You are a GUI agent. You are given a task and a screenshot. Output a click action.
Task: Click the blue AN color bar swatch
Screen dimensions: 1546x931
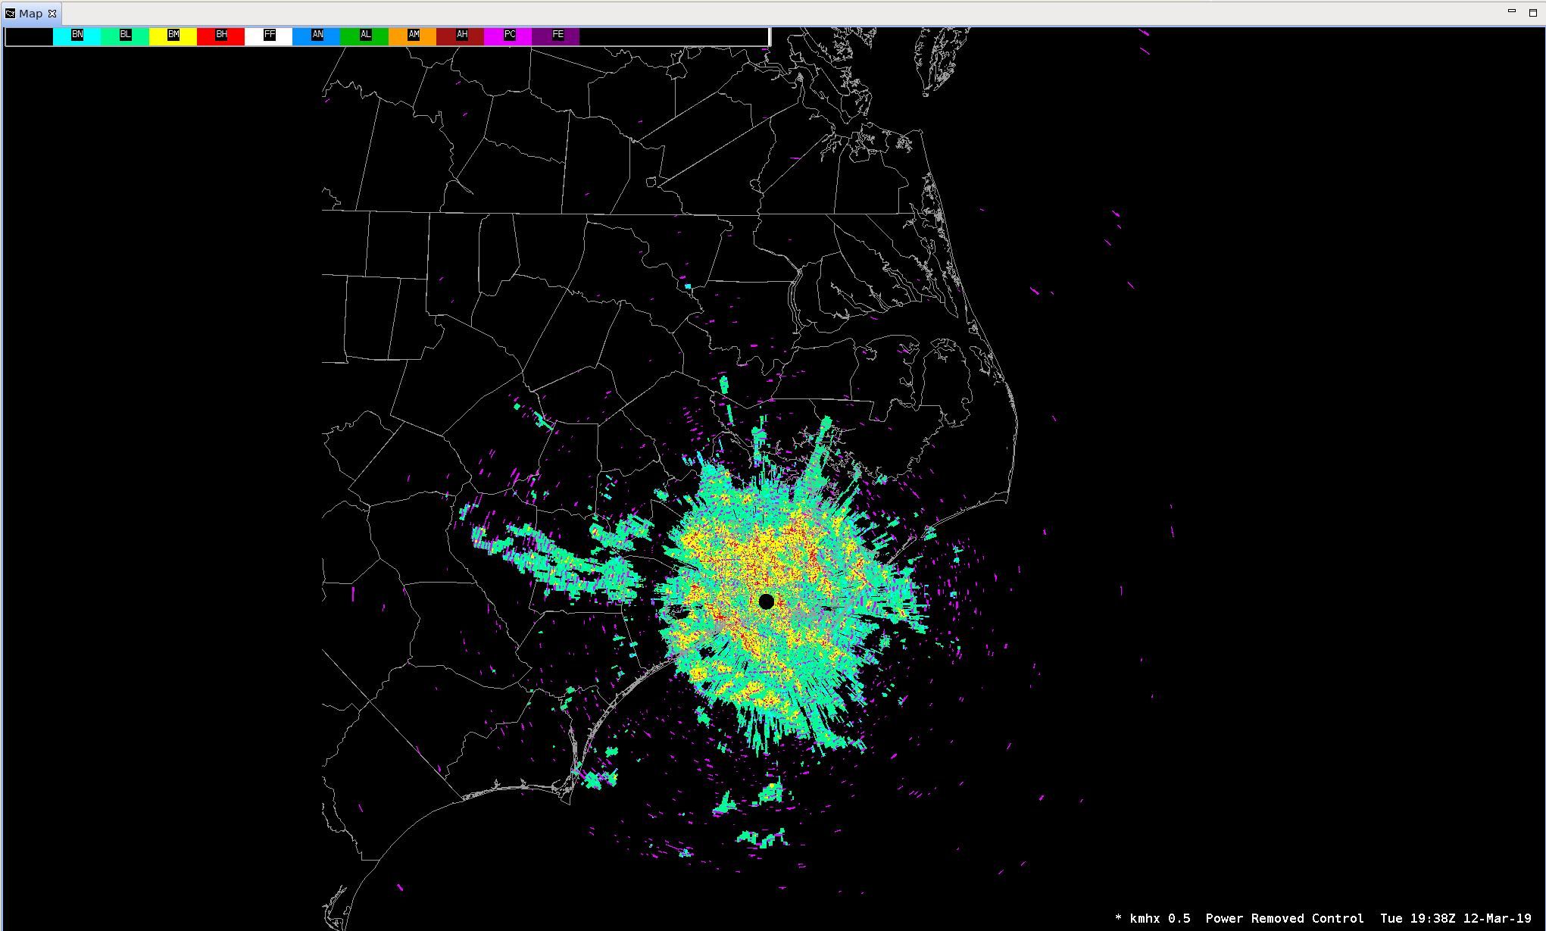coord(317,36)
